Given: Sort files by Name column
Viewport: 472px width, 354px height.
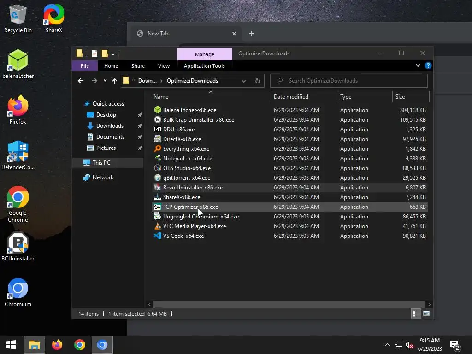Looking at the screenshot, I should [211, 97].
